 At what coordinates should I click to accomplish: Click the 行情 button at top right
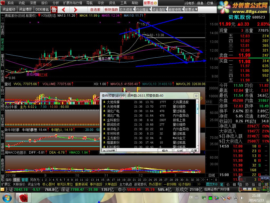click(210, 3)
